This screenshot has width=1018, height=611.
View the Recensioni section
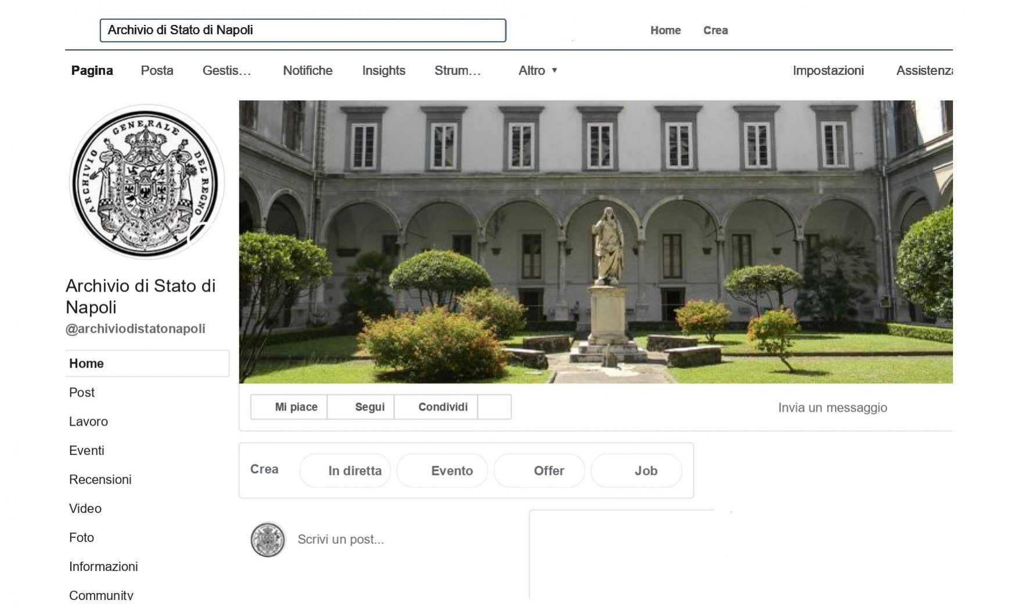[100, 480]
